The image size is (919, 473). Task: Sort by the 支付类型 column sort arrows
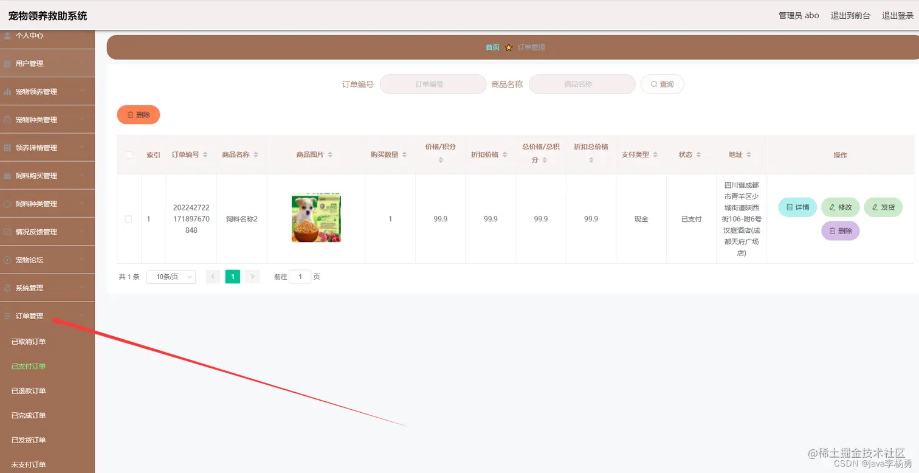click(655, 155)
